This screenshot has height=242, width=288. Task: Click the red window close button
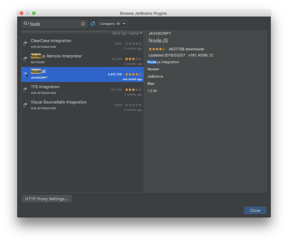click(x=21, y=13)
